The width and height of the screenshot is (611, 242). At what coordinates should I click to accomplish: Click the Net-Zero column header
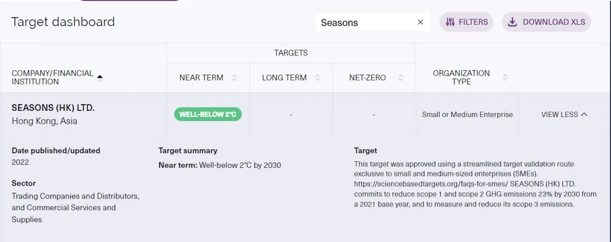(367, 77)
